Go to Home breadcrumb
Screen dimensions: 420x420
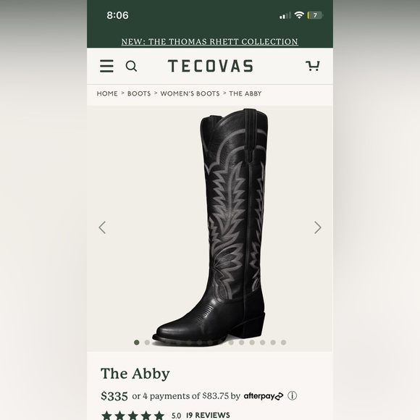[x=107, y=93]
